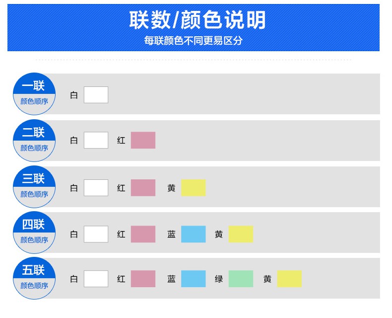392x318 pixels.
Task: Click the red swatch in the 三联 row
Action: click(143, 188)
